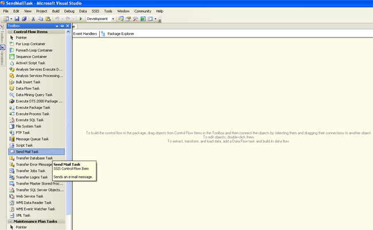Open the New Project icon dropdown arrow
373x230 pixels.
[11, 19]
